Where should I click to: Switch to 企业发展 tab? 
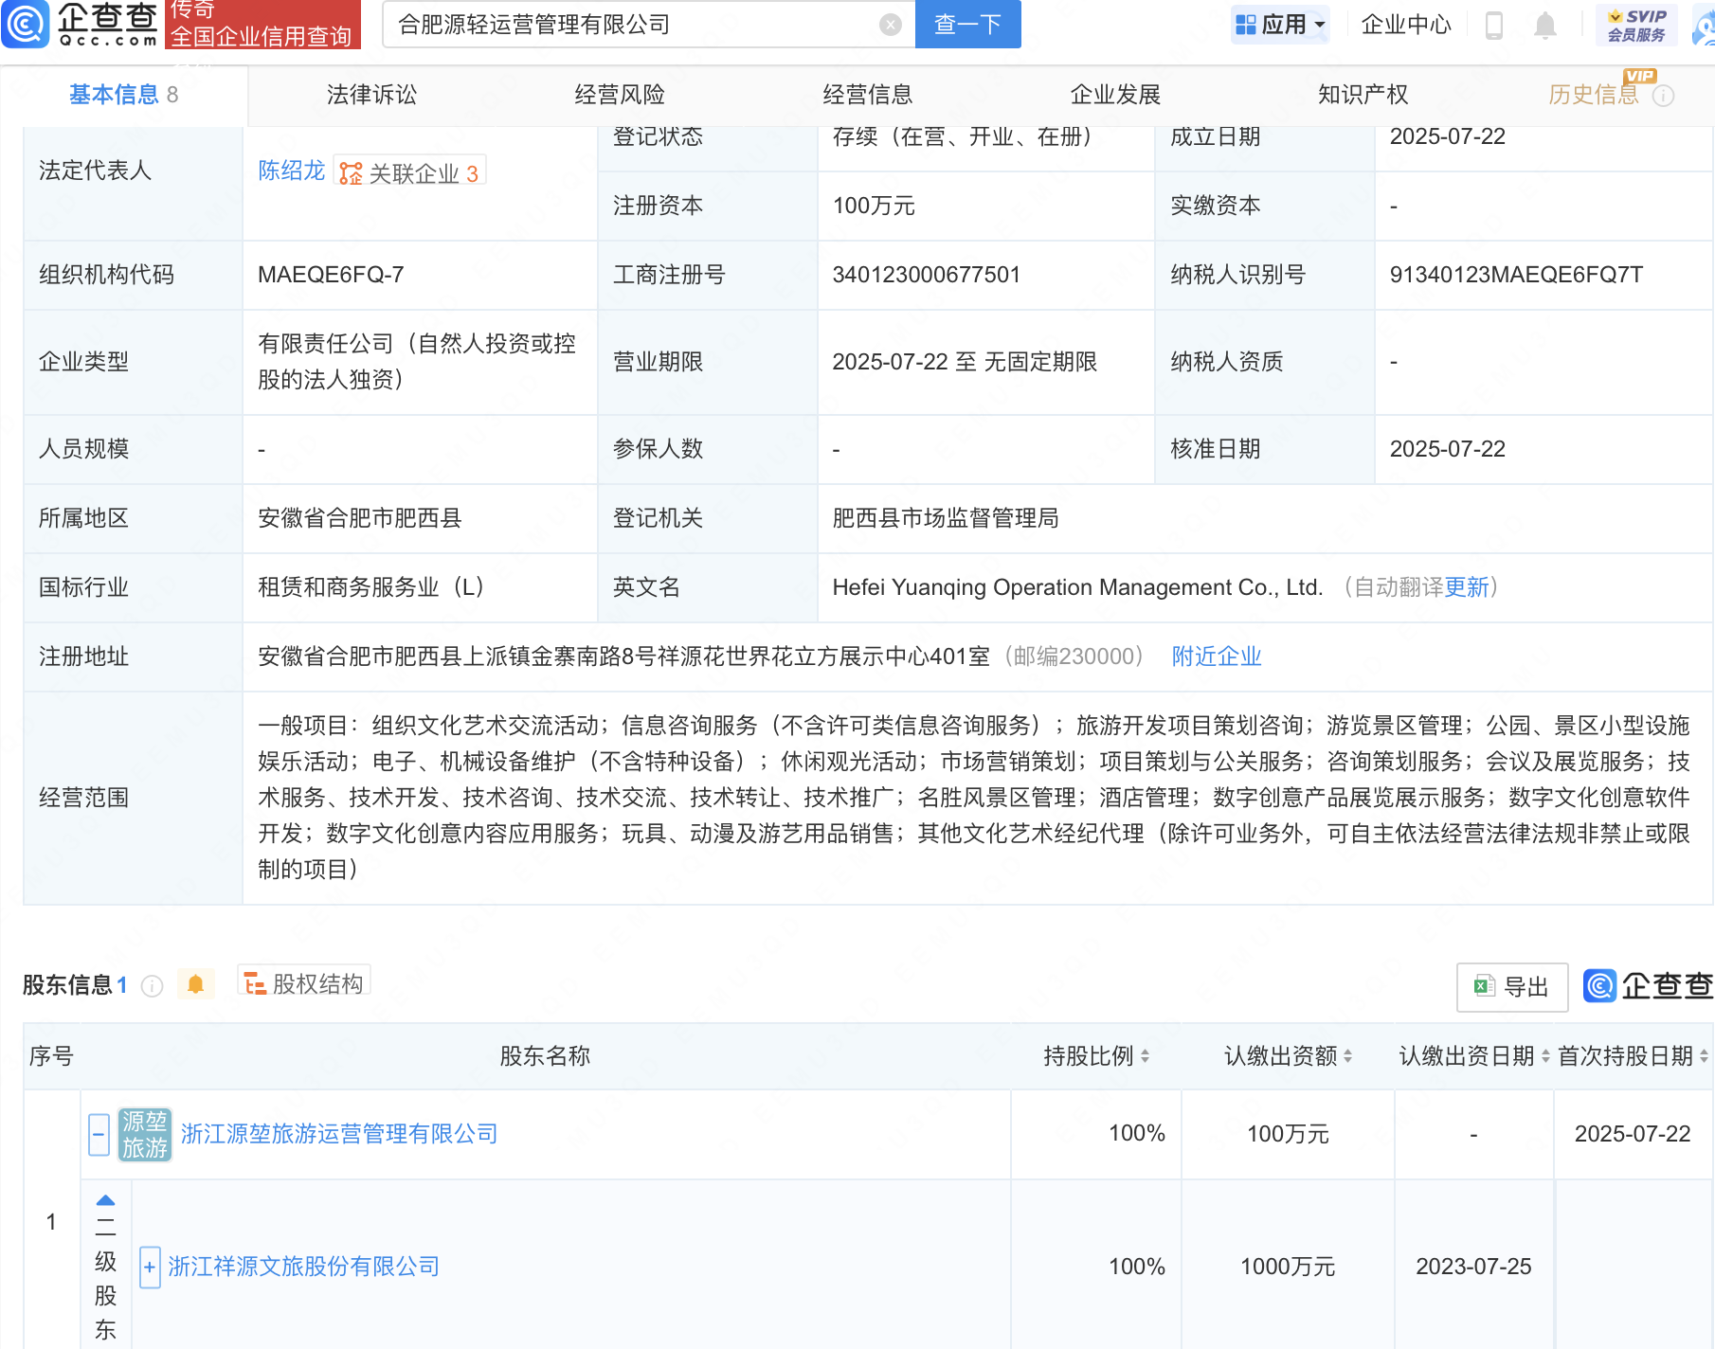(1115, 95)
